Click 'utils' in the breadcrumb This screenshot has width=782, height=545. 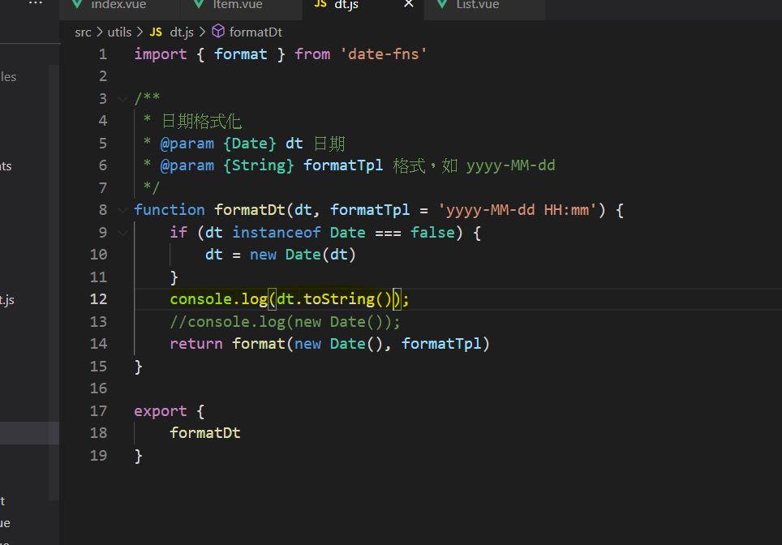[x=120, y=32]
